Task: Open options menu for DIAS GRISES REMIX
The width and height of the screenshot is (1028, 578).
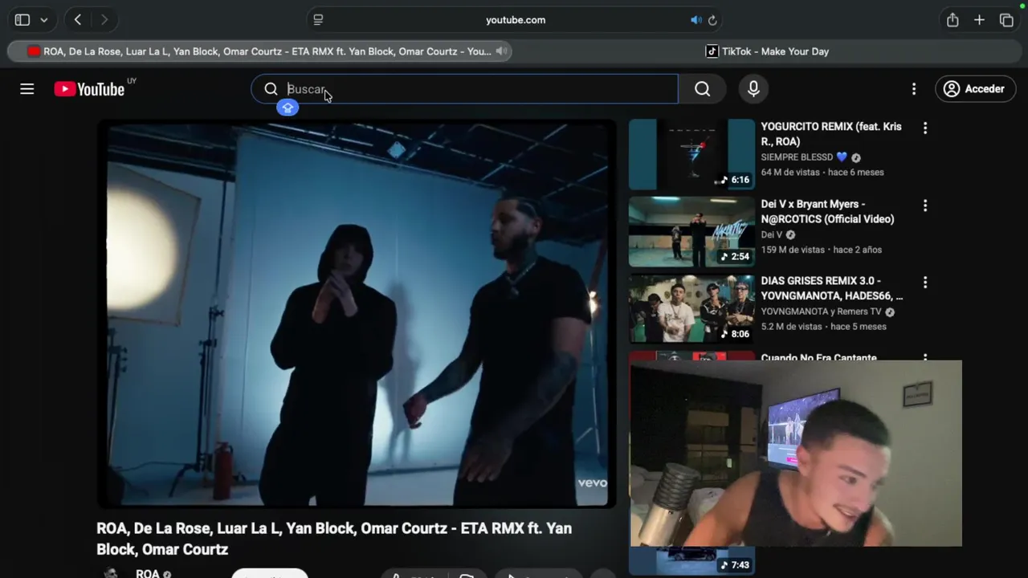Action: click(x=925, y=283)
